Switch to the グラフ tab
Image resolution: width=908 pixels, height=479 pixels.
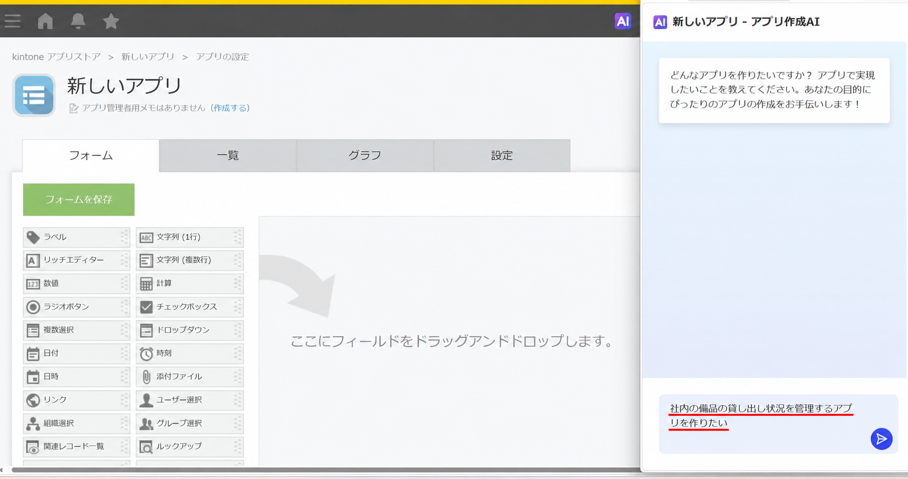(x=365, y=156)
